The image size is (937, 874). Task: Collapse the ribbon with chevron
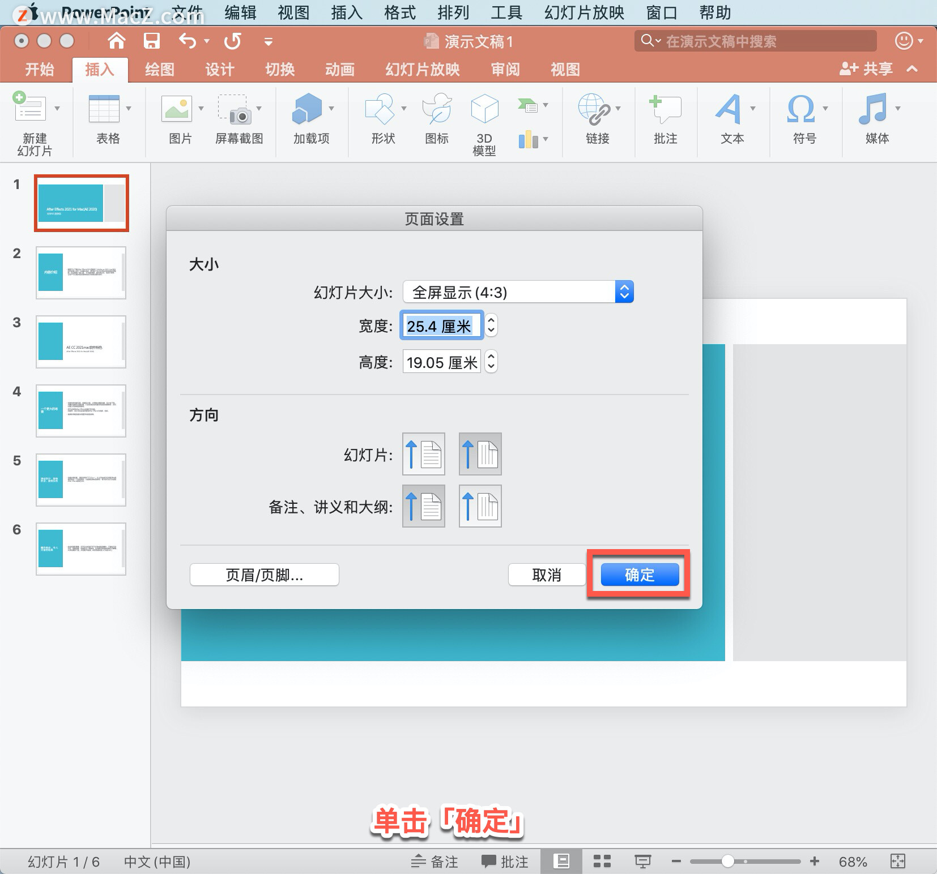[912, 68]
